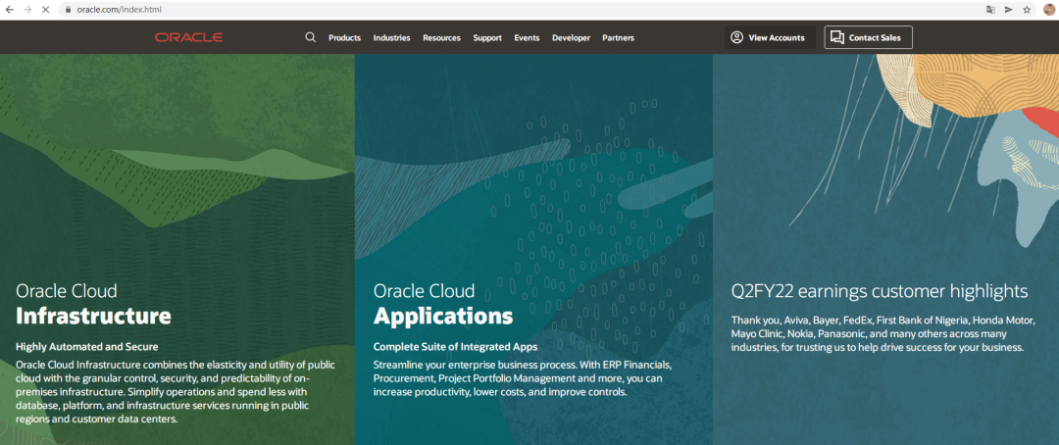This screenshot has height=445, width=1059.
Task: Go back using the browser back arrow
Action: [10, 10]
